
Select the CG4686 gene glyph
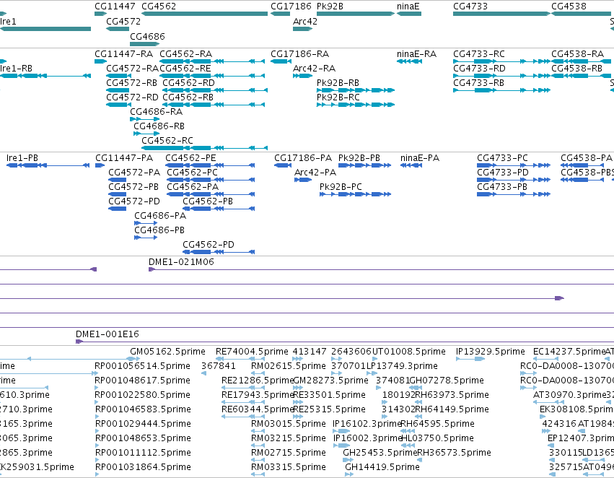[144, 44]
